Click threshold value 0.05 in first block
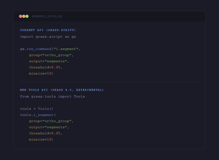The image size is (219, 160). (x=56, y=67)
